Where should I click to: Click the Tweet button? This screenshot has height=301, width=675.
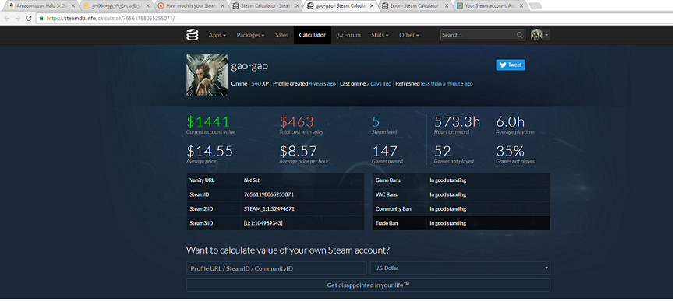pos(511,65)
